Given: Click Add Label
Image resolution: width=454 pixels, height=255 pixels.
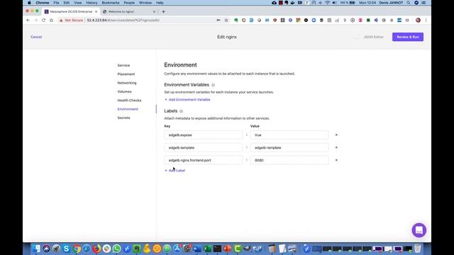Looking at the screenshot, I should pos(175,171).
